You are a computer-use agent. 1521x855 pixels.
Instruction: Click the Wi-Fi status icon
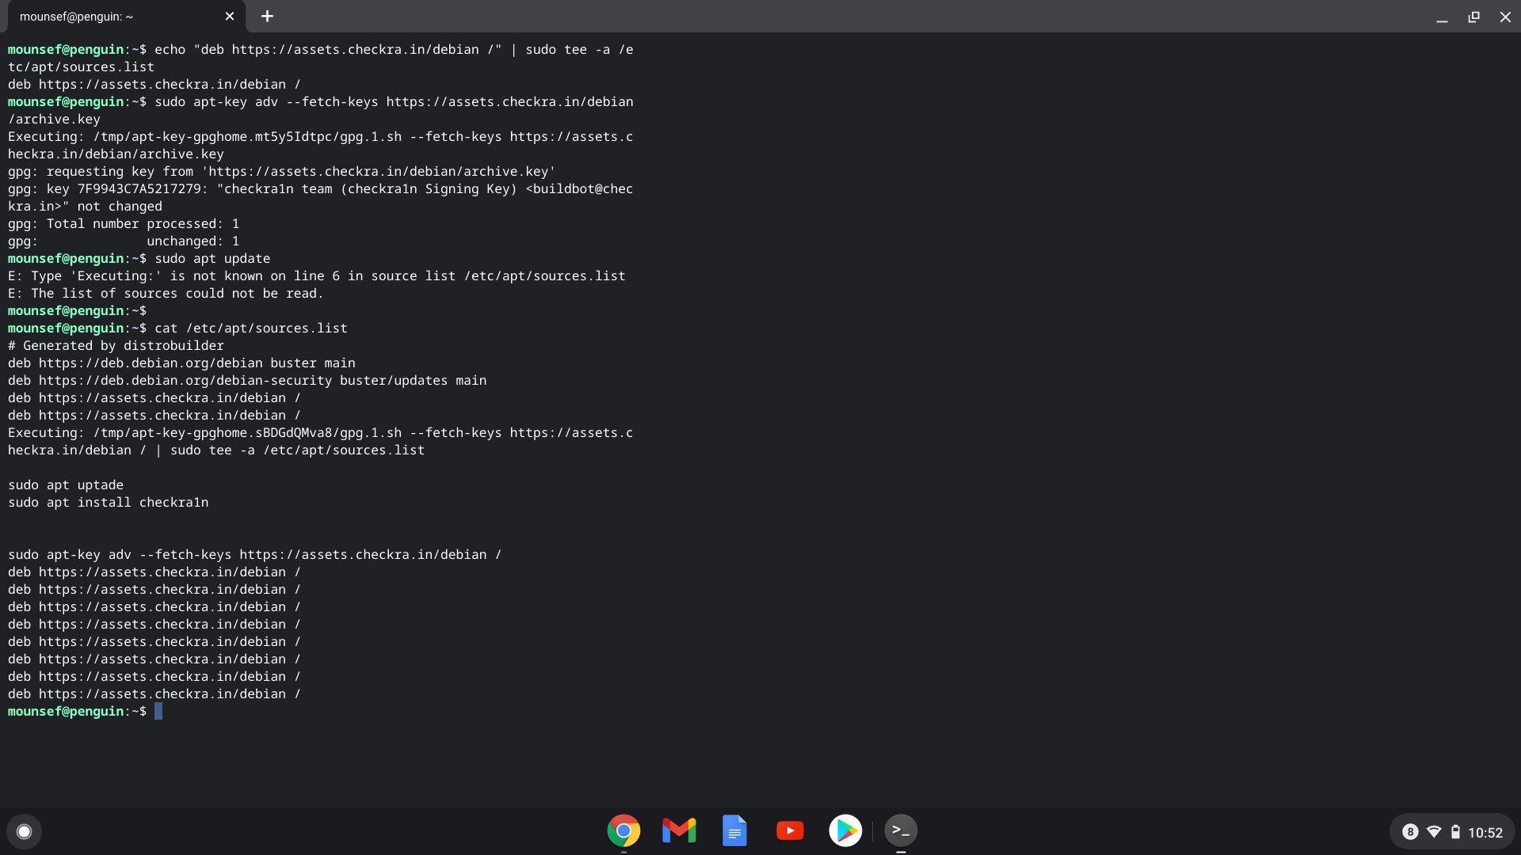[1434, 832]
